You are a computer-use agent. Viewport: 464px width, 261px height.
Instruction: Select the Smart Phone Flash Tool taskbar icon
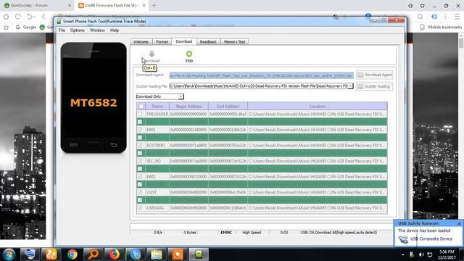point(199,254)
